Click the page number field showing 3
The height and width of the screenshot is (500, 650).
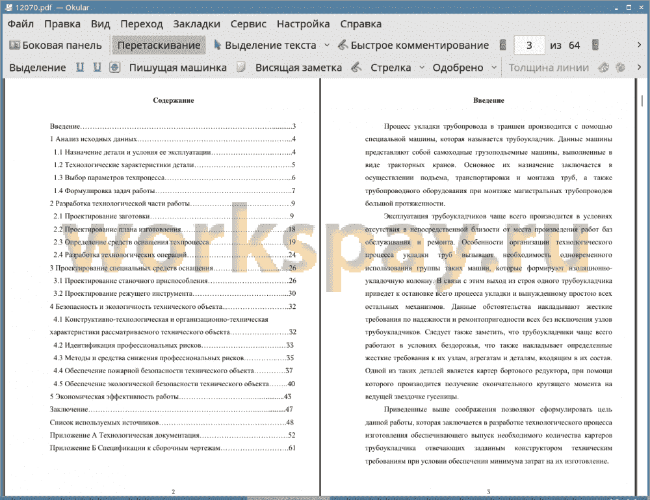pyautogui.click(x=529, y=46)
